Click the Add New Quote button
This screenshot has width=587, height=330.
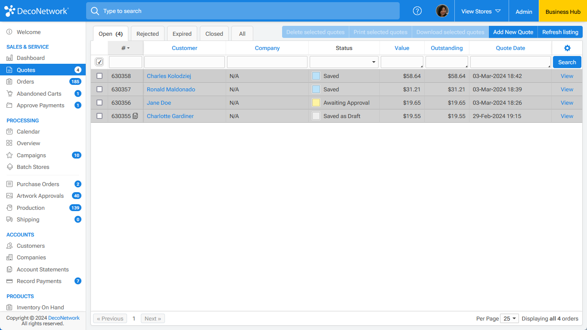pyautogui.click(x=513, y=32)
